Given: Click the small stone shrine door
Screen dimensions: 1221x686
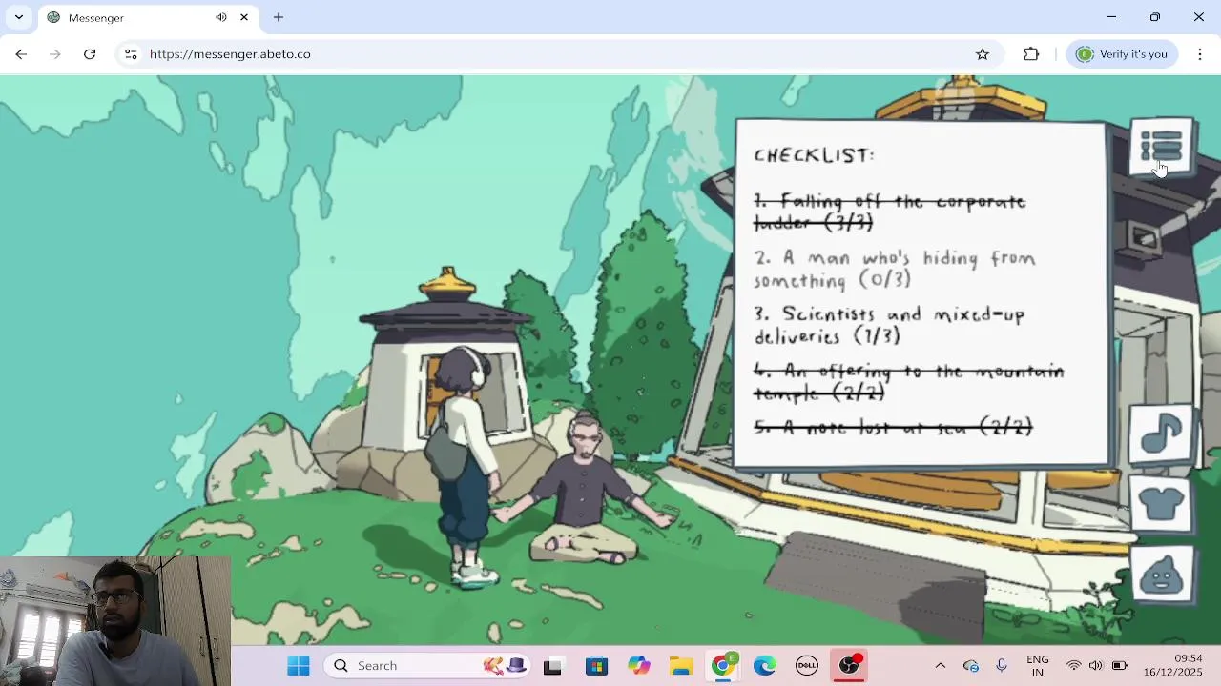Looking at the screenshot, I should coord(437,391).
